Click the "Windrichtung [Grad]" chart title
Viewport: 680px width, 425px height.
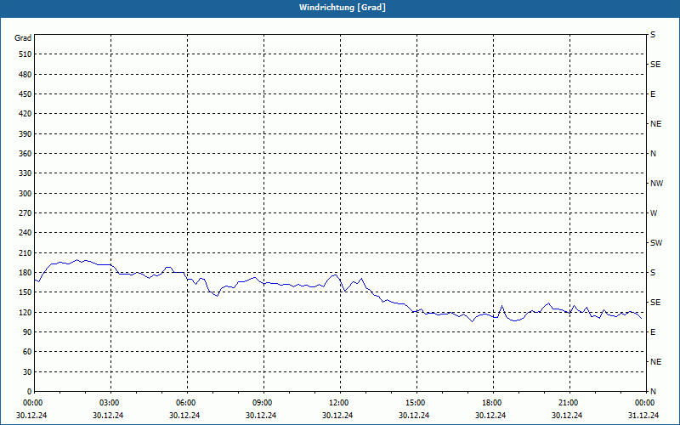343,8
